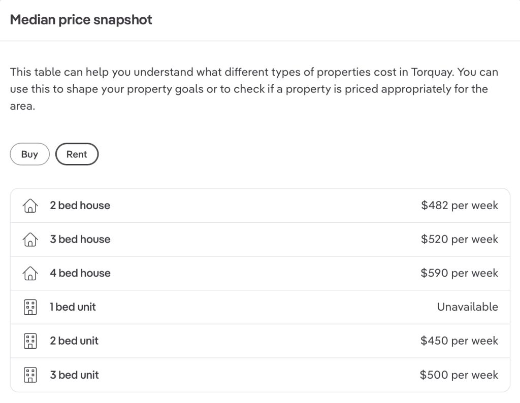Click the $482 per week price
The width and height of the screenshot is (520, 403).
click(x=460, y=206)
